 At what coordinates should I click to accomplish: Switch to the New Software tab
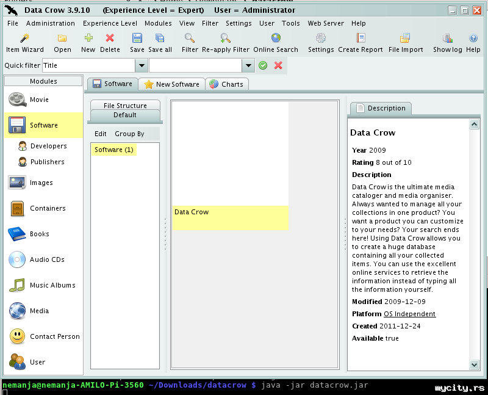[171, 84]
